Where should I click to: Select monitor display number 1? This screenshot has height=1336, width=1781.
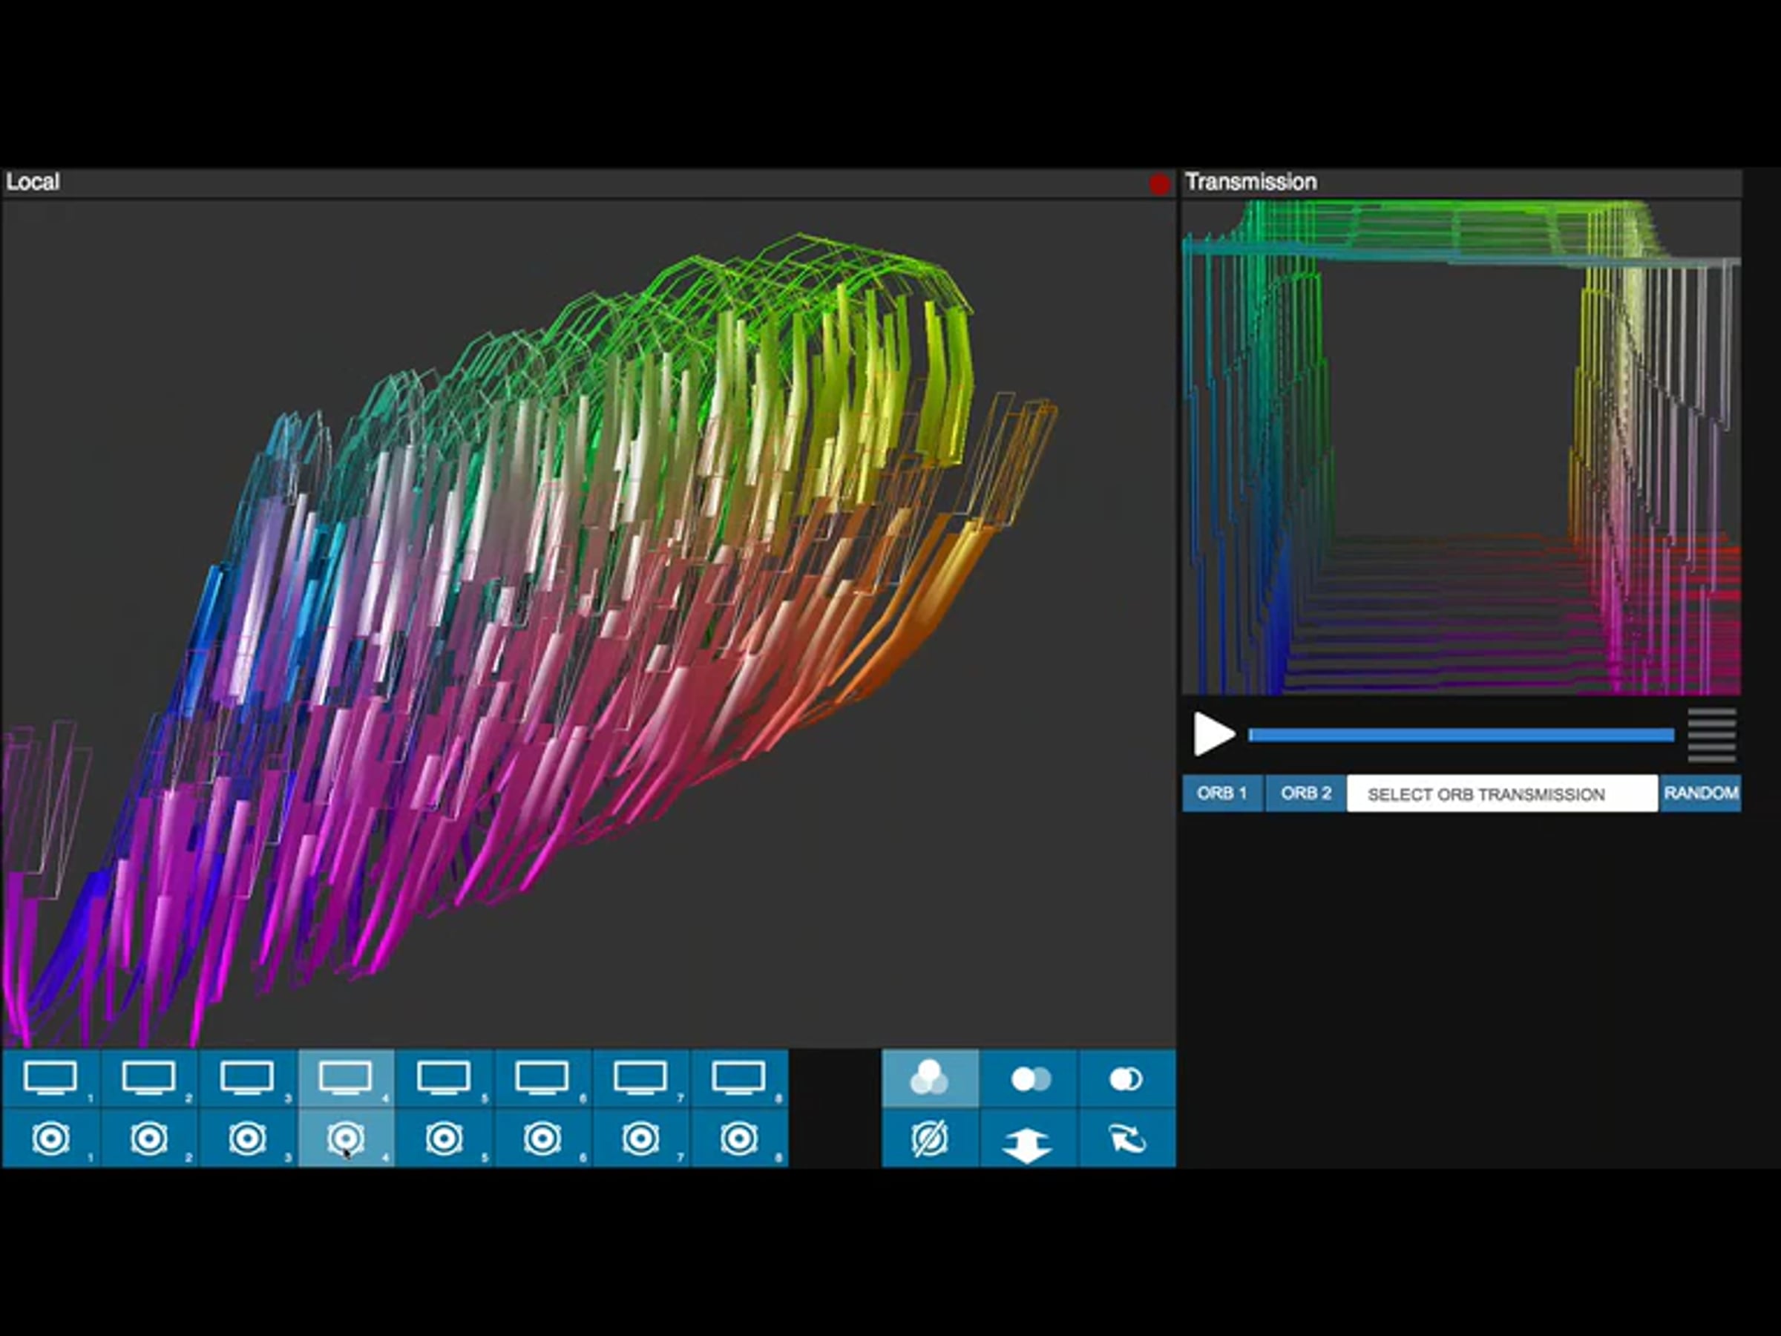point(50,1078)
